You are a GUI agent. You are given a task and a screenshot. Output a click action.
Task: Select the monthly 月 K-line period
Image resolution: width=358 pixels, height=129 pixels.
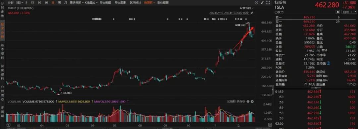(66, 3)
